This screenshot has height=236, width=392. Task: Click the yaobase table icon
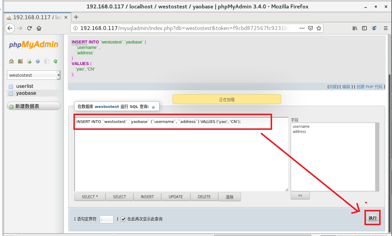click(11, 93)
